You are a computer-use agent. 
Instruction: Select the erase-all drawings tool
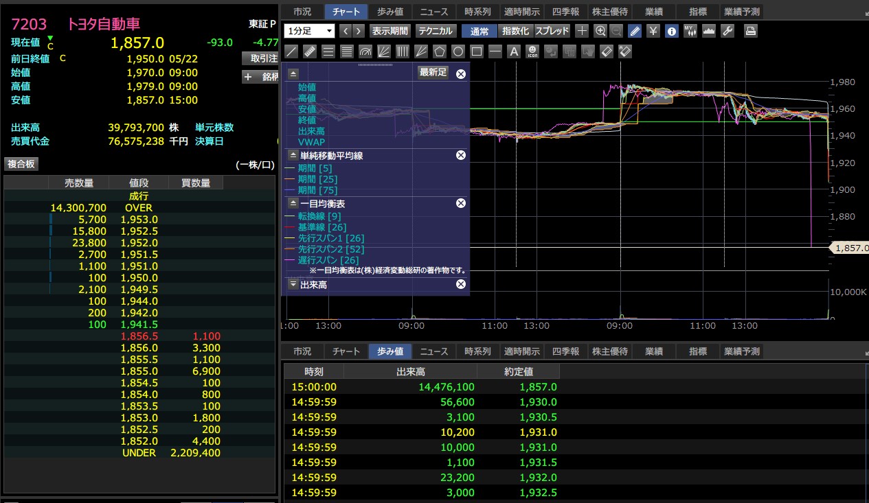click(x=625, y=51)
